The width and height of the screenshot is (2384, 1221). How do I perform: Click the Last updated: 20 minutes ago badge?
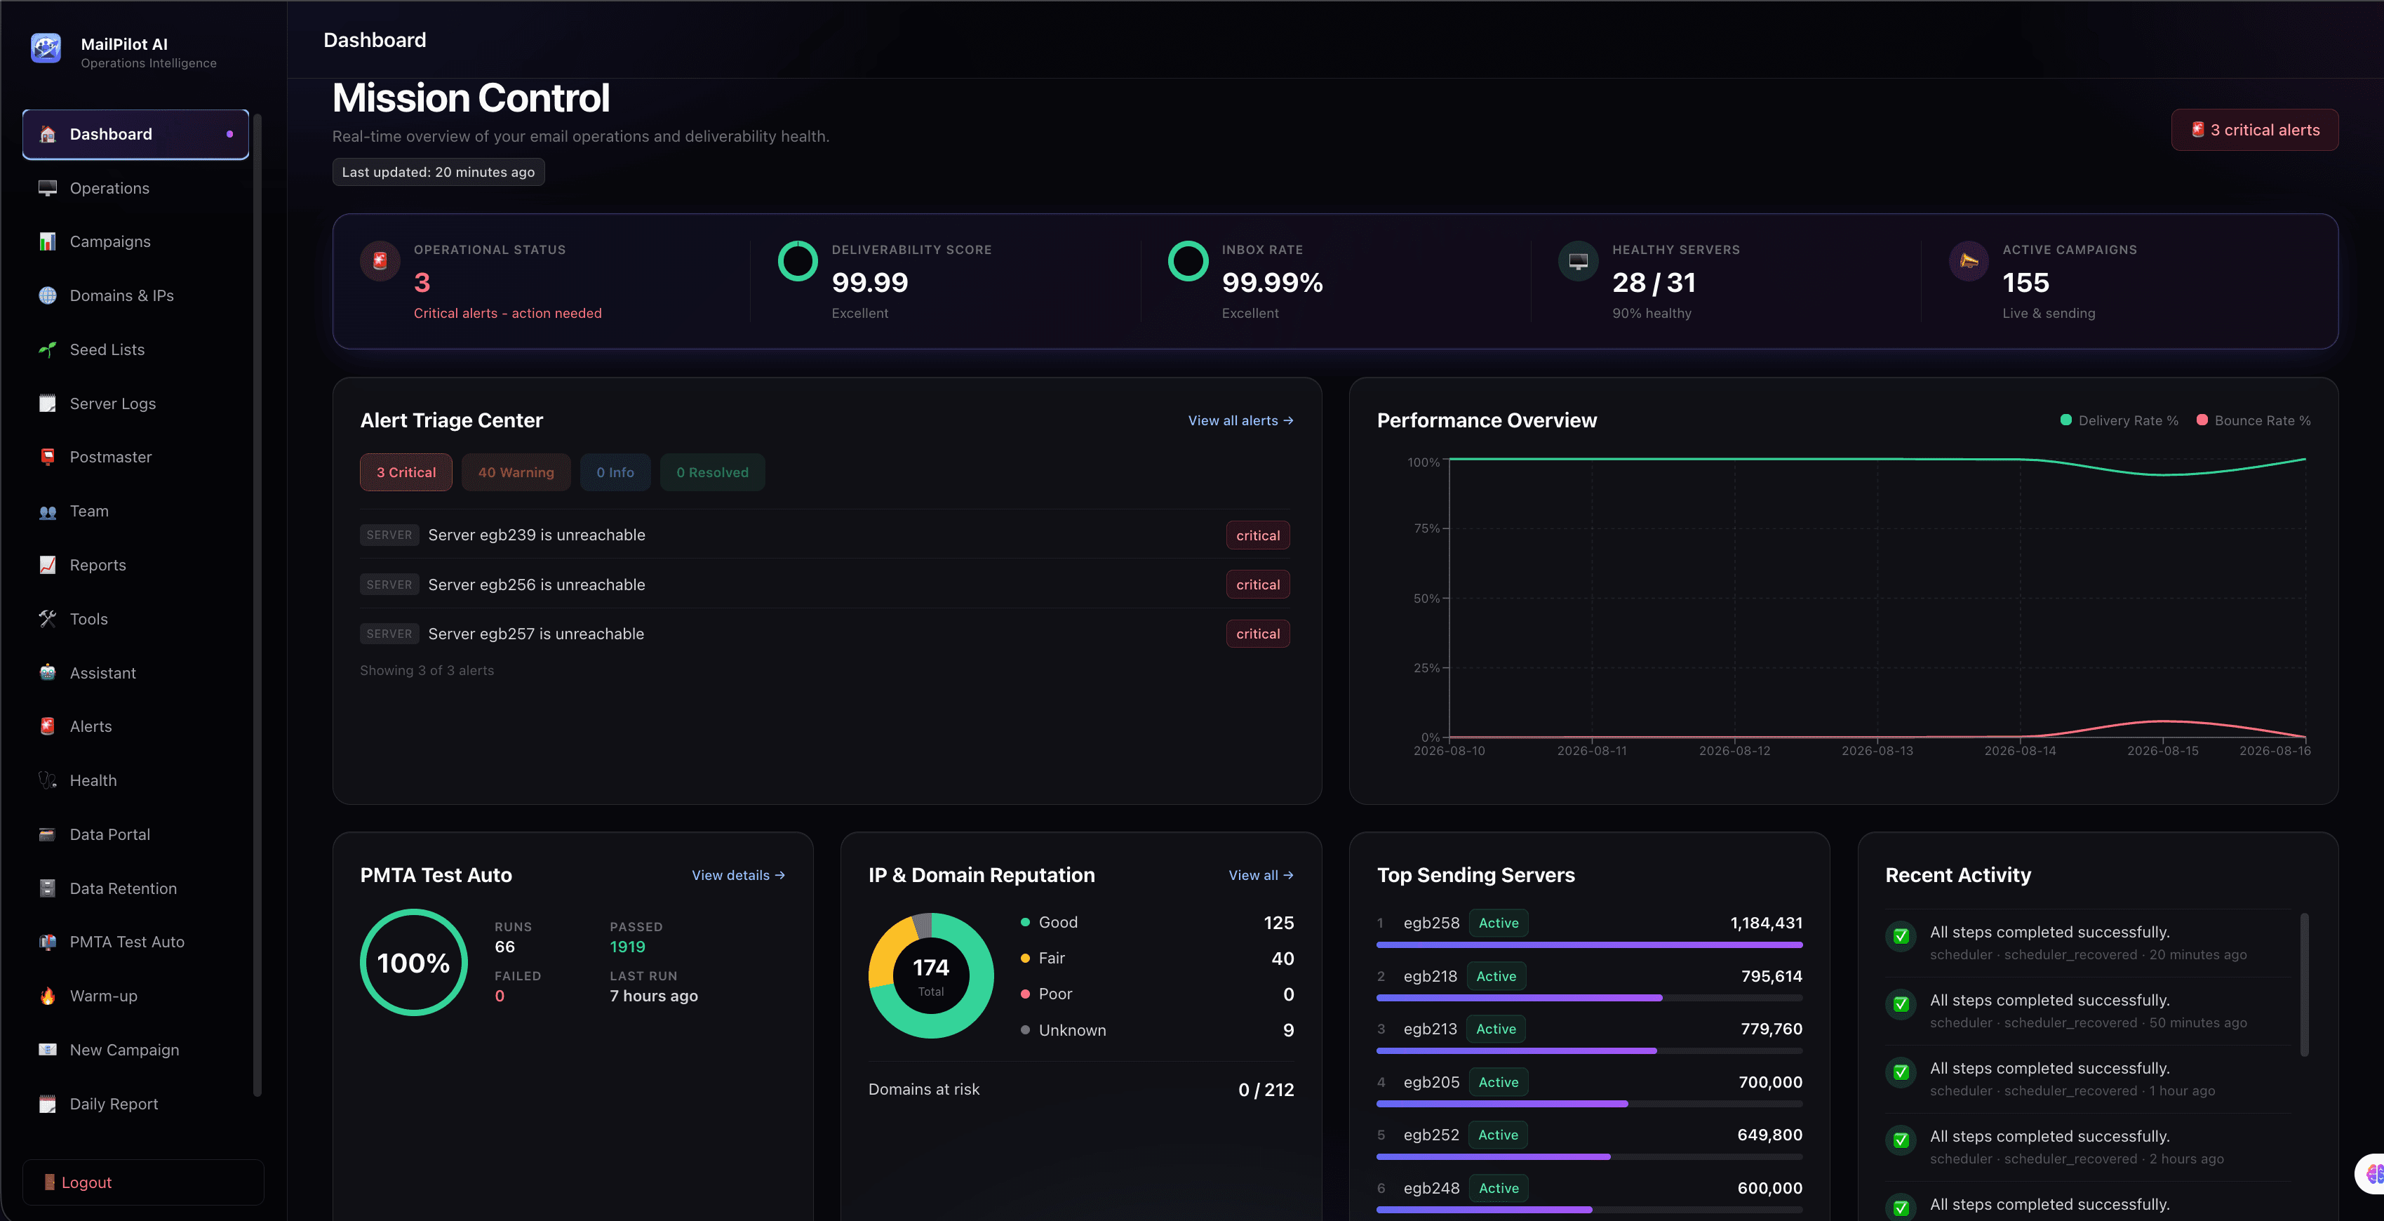pyautogui.click(x=438, y=172)
